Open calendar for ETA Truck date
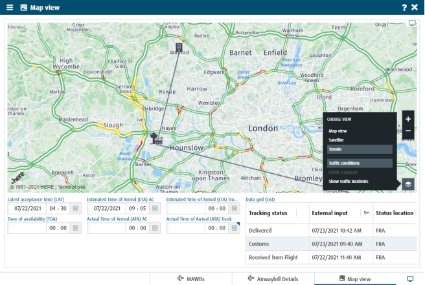 235,209
